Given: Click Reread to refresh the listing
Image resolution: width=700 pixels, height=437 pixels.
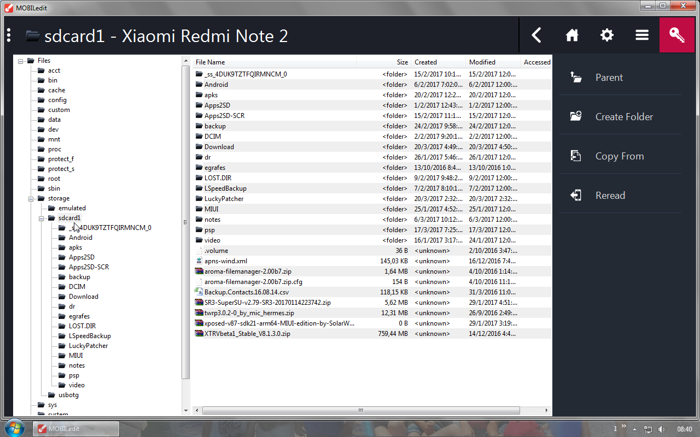Looking at the screenshot, I should (610, 196).
